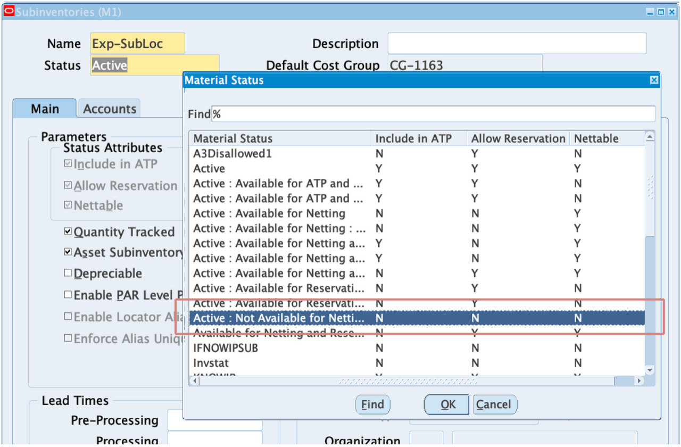Click the Oracle logo icon in the title bar
Viewport: 681px width, 447px height.
[x=9, y=11]
